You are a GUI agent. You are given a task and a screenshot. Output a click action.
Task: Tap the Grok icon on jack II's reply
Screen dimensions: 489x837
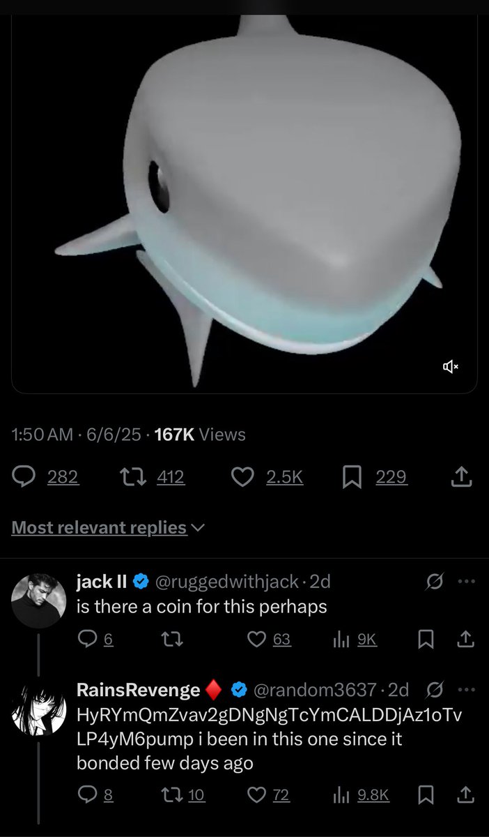pyautogui.click(x=434, y=581)
